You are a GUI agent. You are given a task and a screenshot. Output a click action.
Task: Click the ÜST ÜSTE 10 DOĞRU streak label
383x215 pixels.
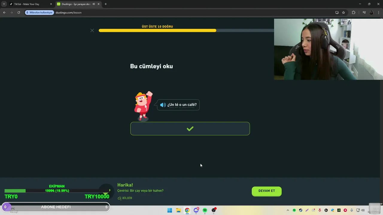pyautogui.click(x=157, y=27)
